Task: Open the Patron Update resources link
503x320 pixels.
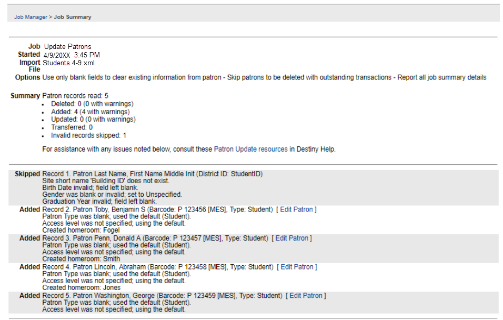Action: click(x=250, y=149)
